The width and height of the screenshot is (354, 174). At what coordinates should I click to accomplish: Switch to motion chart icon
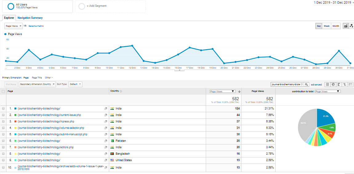(351, 26)
